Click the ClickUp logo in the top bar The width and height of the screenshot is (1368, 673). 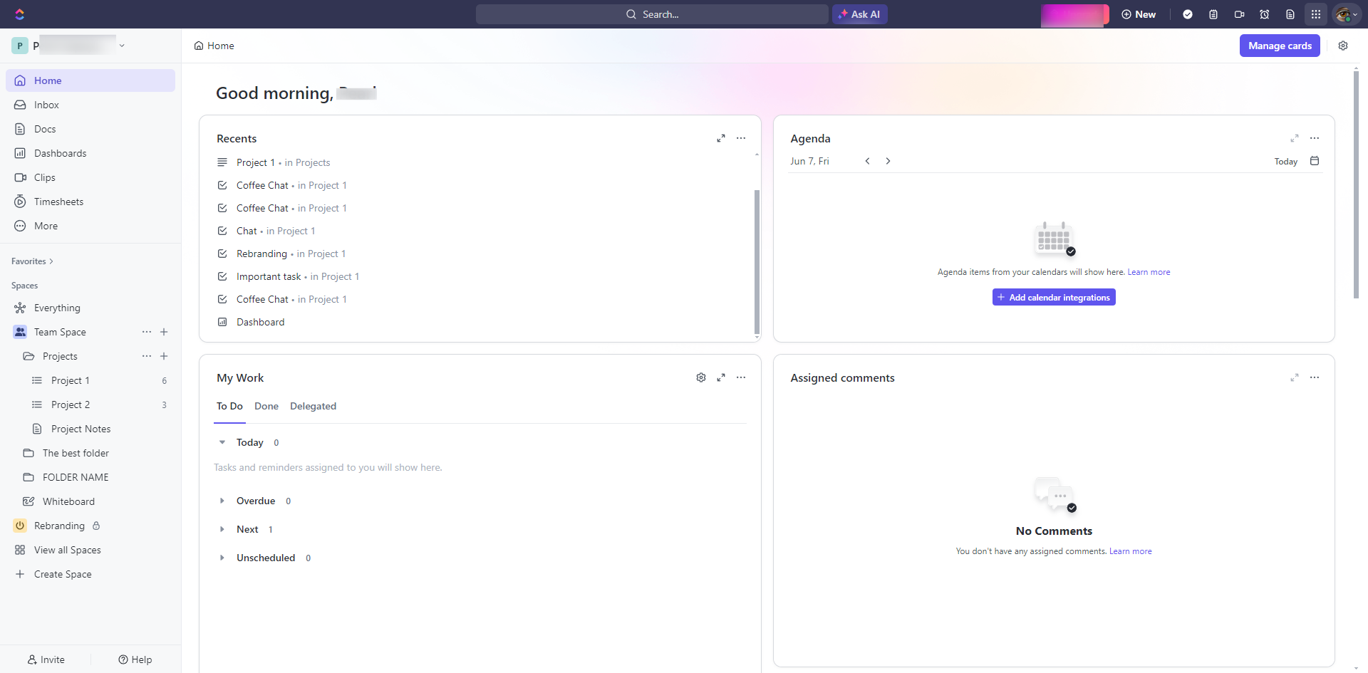20,14
